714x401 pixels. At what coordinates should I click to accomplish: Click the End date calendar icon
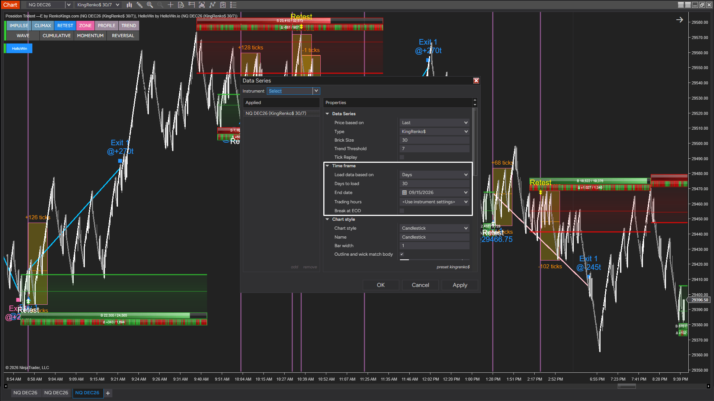coord(404,193)
